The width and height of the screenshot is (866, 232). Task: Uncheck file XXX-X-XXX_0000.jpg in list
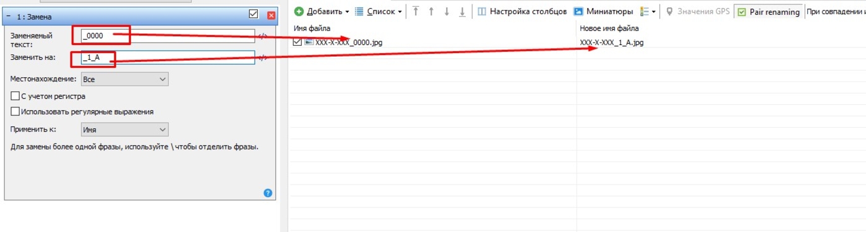pyautogui.click(x=298, y=42)
